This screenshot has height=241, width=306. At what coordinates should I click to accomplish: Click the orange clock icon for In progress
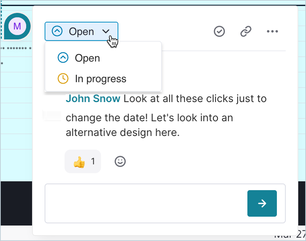click(63, 78)
